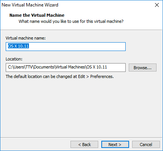Click the Virtual machine name text field
Viewport: 163px width, 151px height.
tap(66, 46)
